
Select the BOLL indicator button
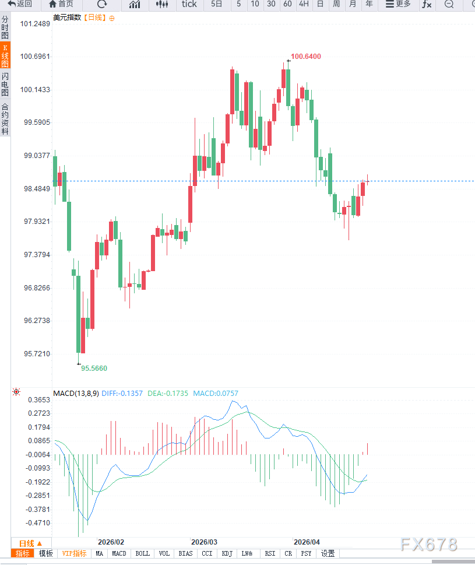pos(142,553)
